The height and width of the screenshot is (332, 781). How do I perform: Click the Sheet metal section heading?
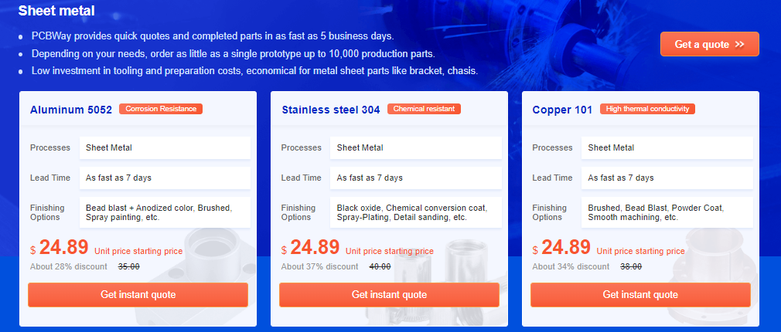point(56,11)
